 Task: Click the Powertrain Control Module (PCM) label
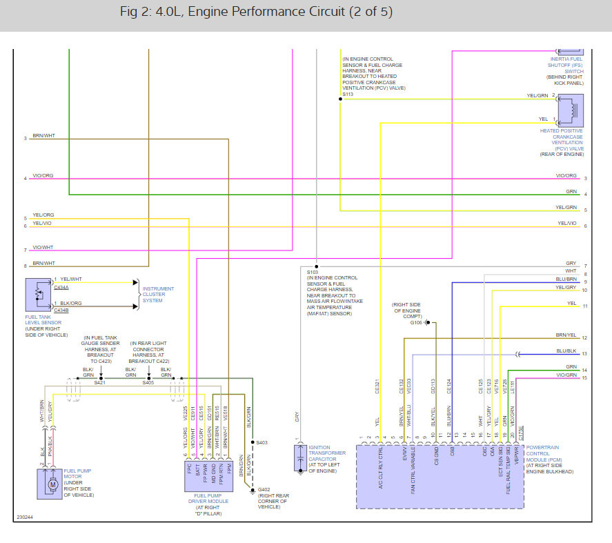[x=544, y=453]
